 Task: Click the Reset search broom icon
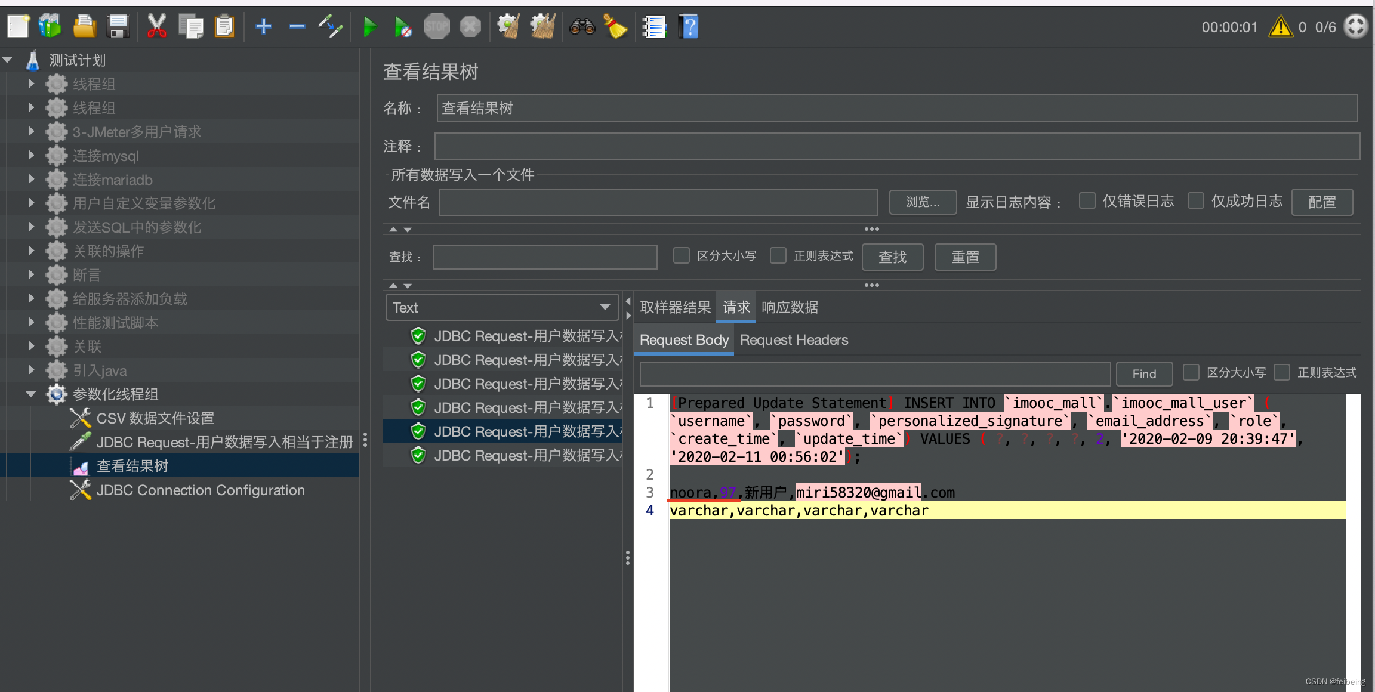615,27
